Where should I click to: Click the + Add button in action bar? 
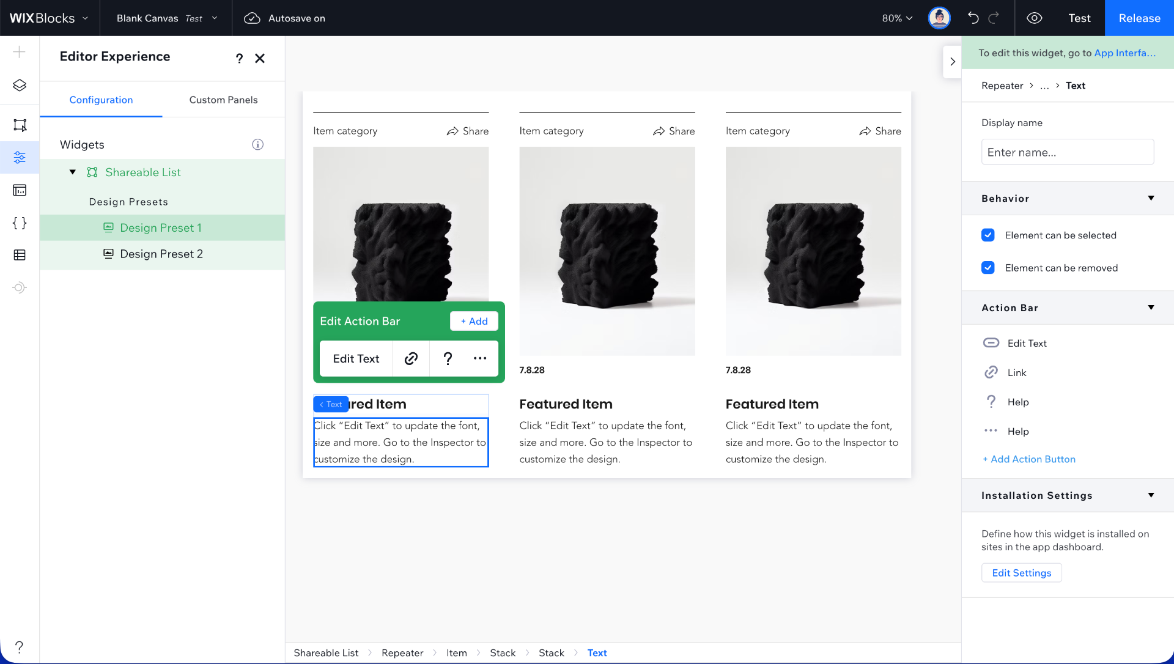(x=474, y=321)
